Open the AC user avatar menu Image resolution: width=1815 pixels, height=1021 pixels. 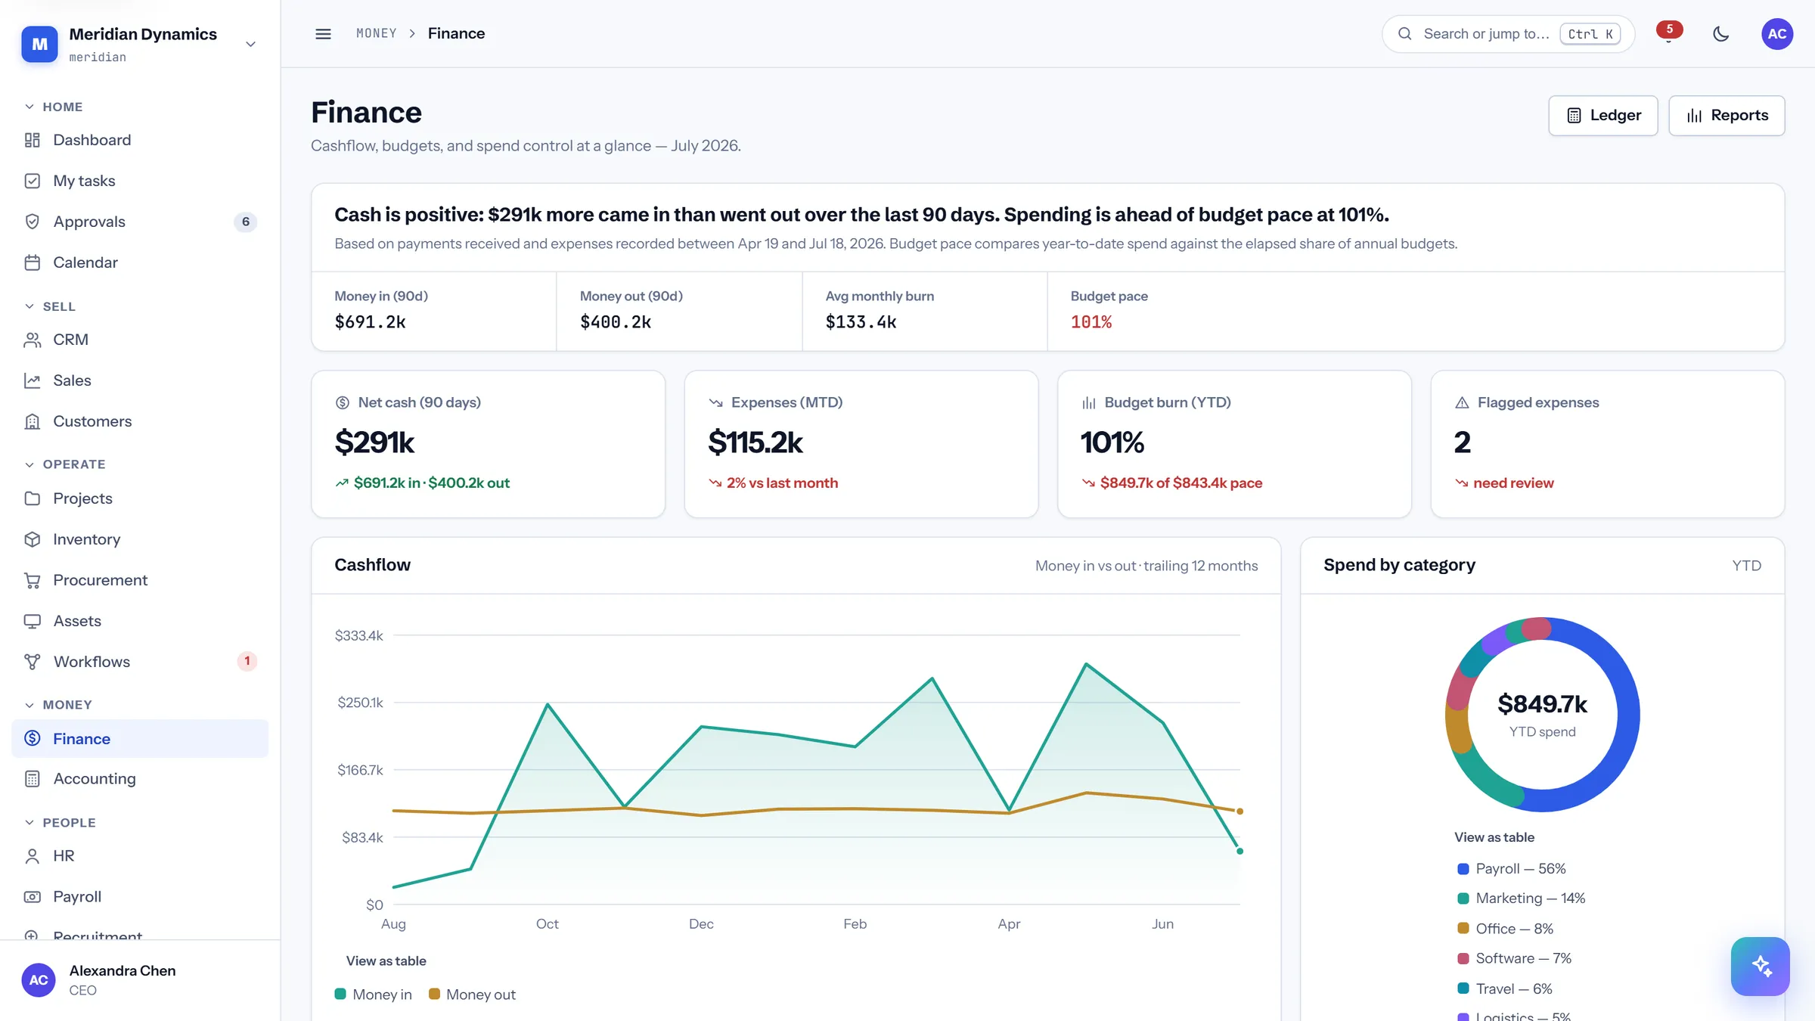[x=1777, y=34]
